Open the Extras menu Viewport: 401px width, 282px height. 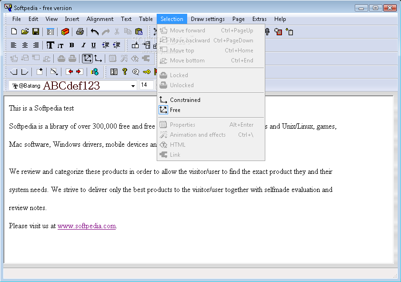pyautogui.click(x=260, y=19)
